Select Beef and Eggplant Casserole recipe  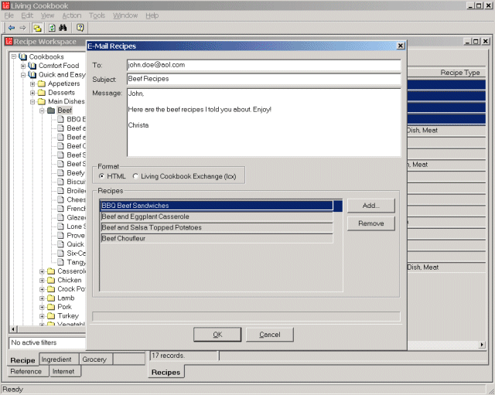(217, 216)
